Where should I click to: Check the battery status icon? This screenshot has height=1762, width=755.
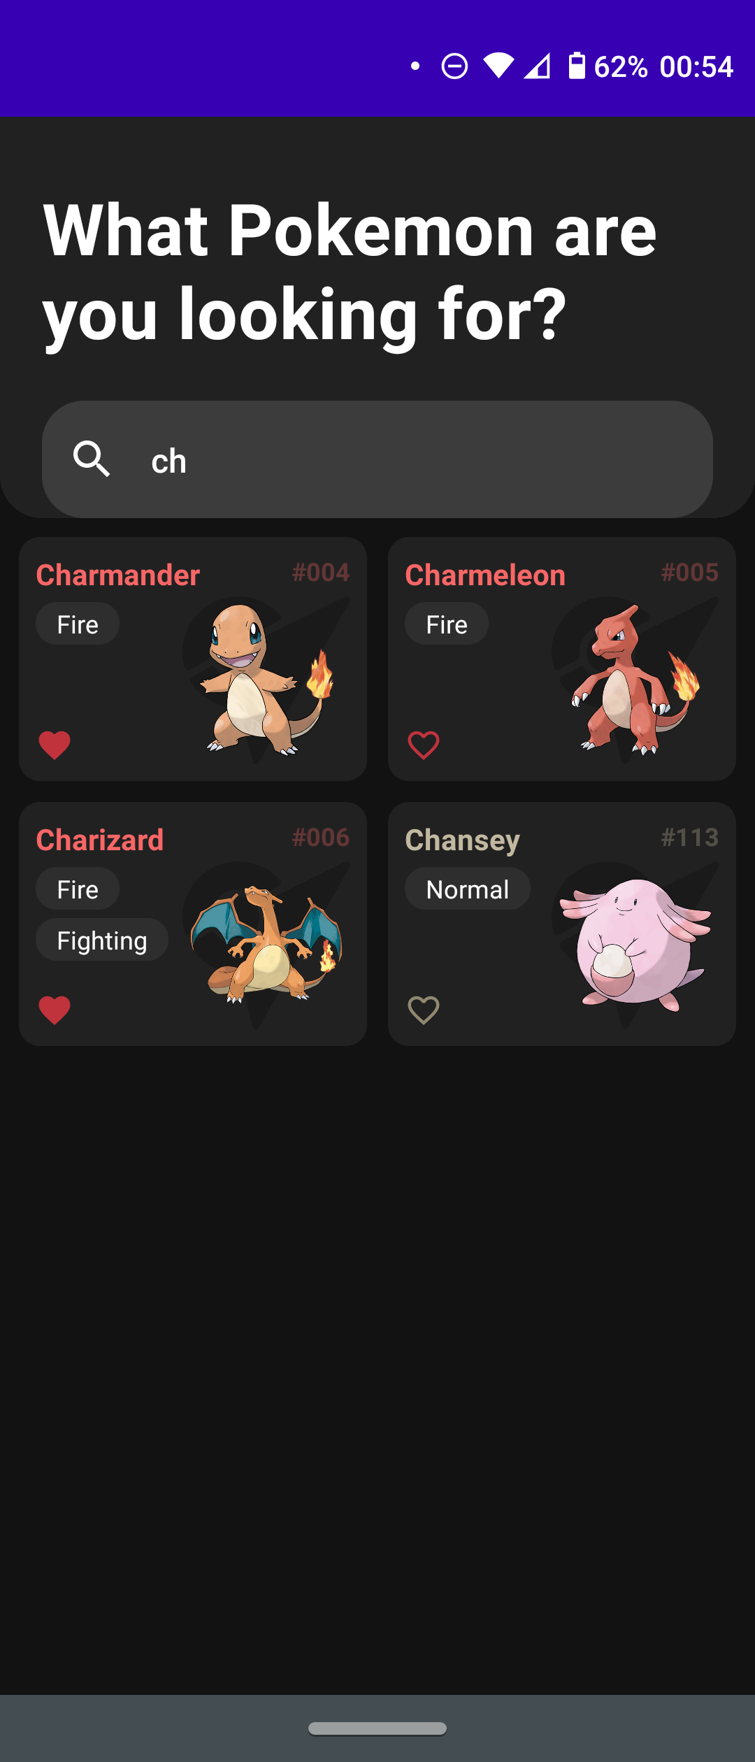577,66
